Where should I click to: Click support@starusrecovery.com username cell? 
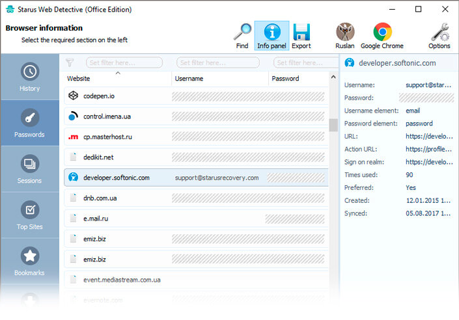coord(217,178)
